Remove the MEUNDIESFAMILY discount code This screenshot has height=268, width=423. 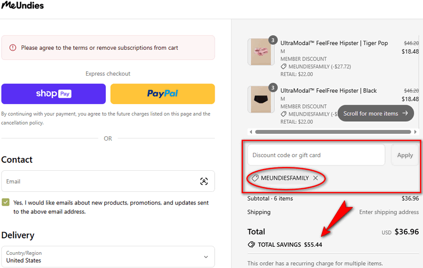316,178
